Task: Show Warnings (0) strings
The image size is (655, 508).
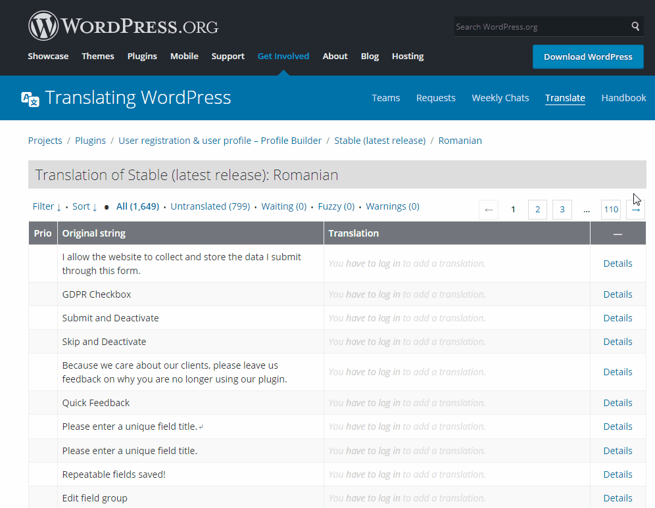Action: (x=392, y=206)
